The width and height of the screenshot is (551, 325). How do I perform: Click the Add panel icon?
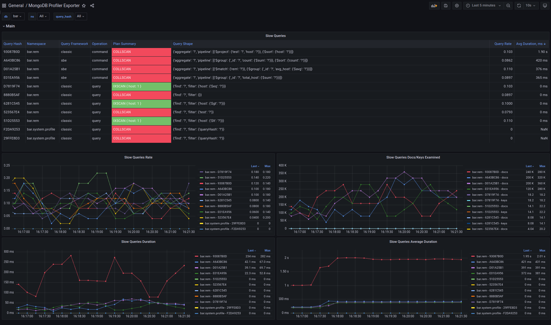pos(434,6)
